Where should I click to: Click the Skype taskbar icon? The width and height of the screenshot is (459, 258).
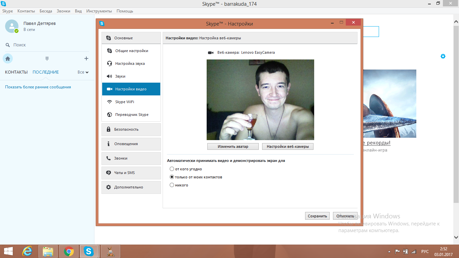coord(89,251)
